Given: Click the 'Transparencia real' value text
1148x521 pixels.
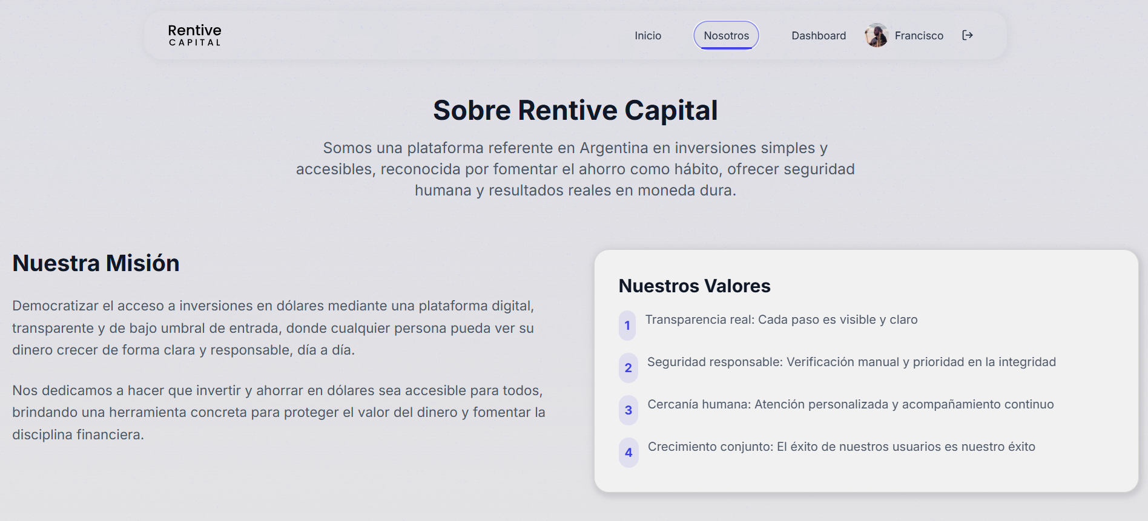Looking at the screenshot, I should 782,319.
